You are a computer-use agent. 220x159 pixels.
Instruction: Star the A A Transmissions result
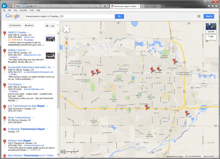5,112
